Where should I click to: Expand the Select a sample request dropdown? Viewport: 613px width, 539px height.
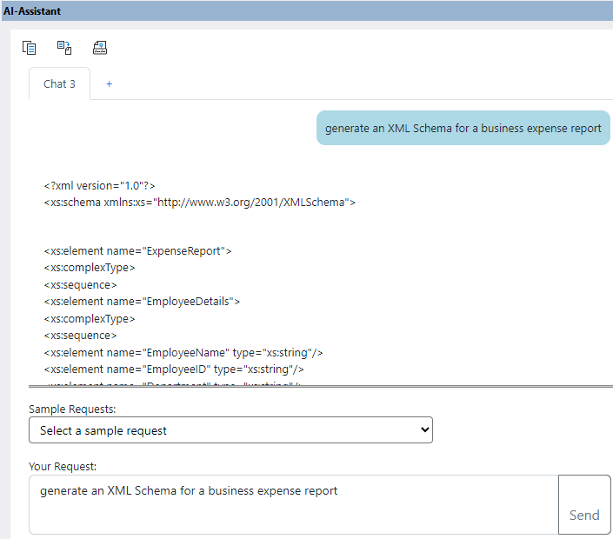point(230,430)
